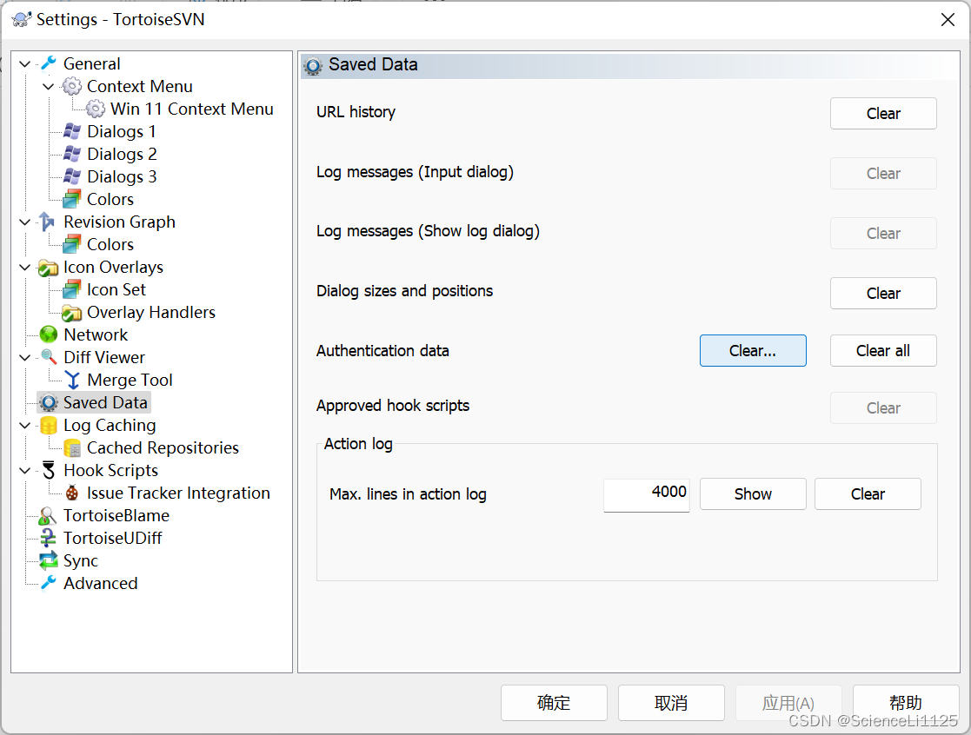971x735 pixels.
Task: Click the Icon Overlays folder icon
Action: [x=49, y=267]
